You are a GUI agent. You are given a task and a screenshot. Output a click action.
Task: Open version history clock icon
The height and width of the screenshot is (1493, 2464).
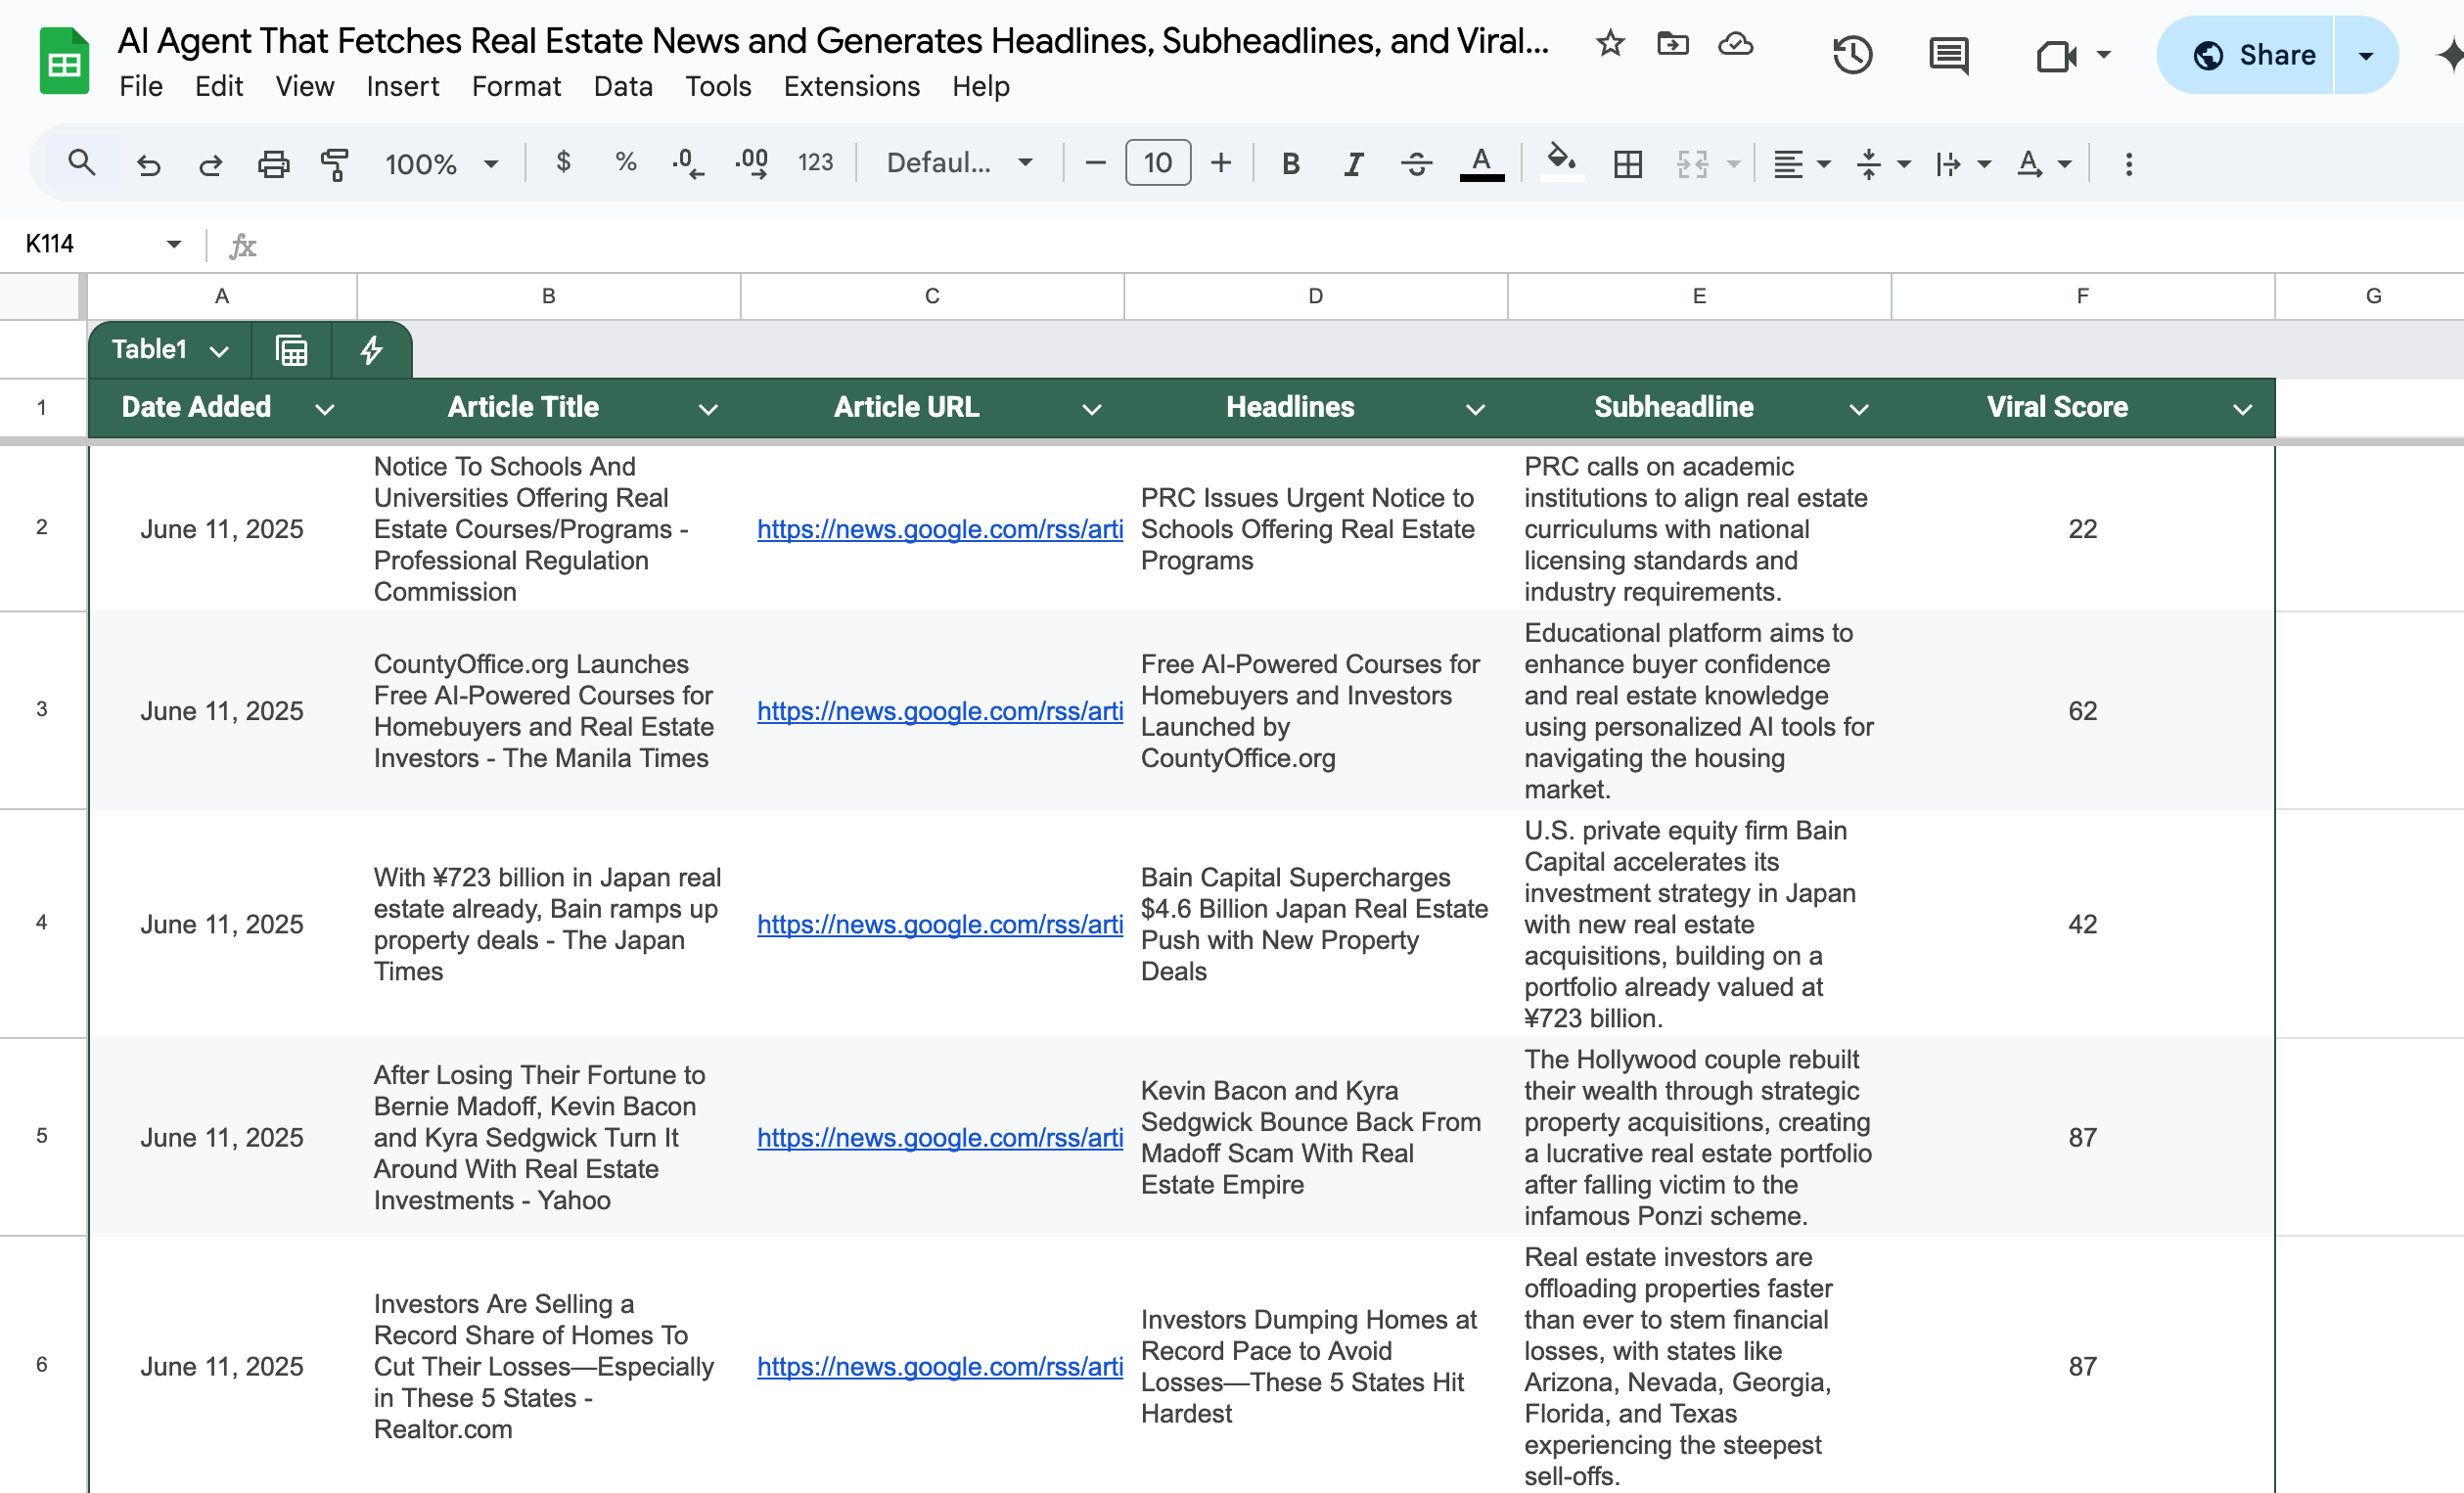coord(1852,55)
